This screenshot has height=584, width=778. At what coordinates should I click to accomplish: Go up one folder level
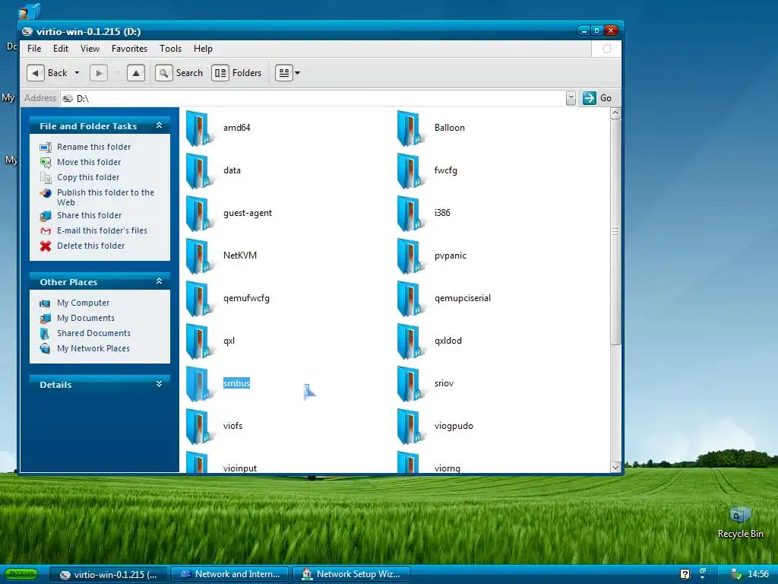(x=135, y=73)
